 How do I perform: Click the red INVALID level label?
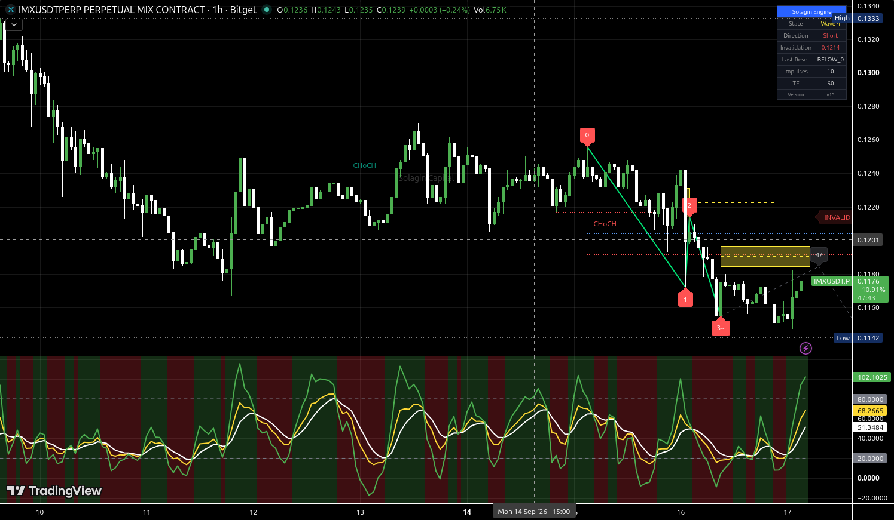pos(834,217)
